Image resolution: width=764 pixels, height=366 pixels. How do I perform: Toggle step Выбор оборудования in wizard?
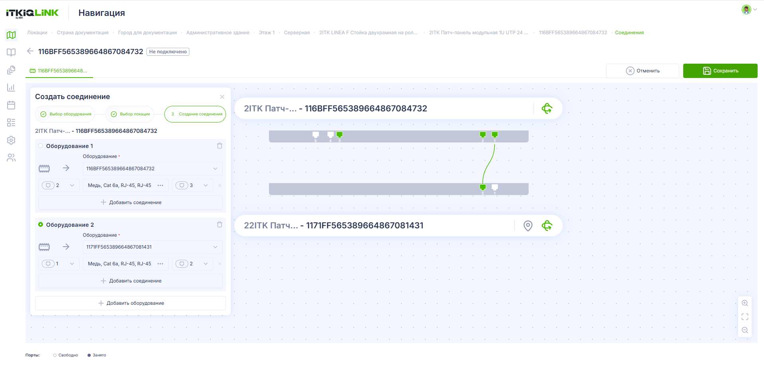[x=65, y=114]
